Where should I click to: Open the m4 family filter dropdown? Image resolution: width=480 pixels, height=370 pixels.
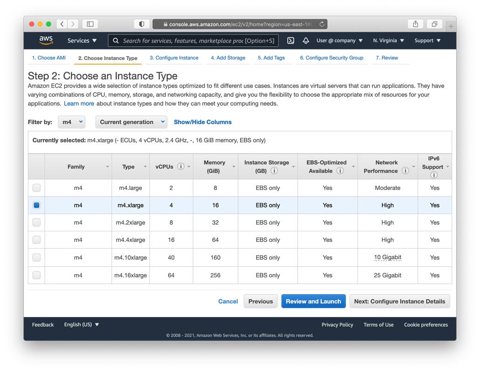click(x=72, y=122)
